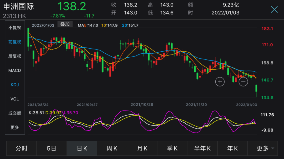Select 不复权 adjustment mode
Image resolution: width=284 pixels, height=159 pixels.
click(x=15, y=28)
